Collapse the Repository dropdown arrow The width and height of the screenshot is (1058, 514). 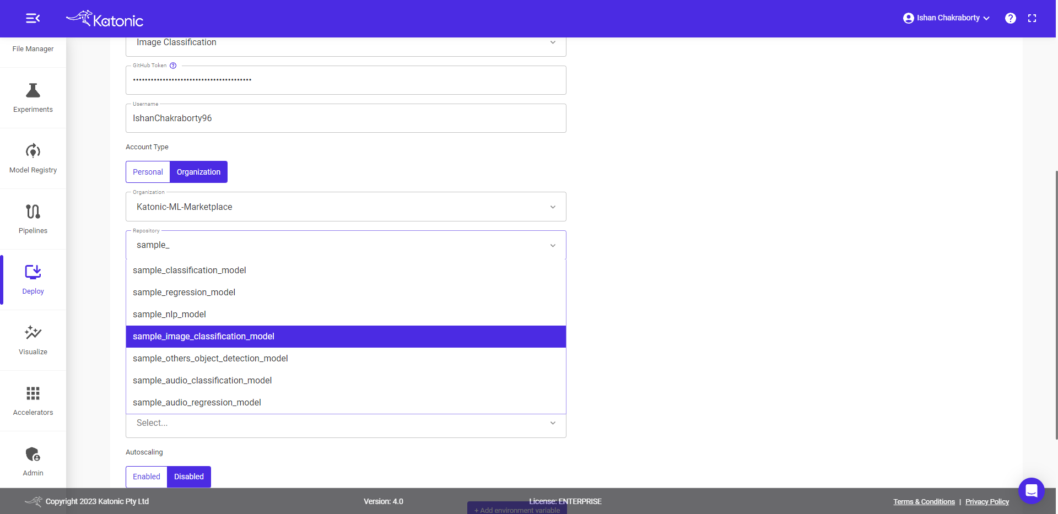[553, 245]
